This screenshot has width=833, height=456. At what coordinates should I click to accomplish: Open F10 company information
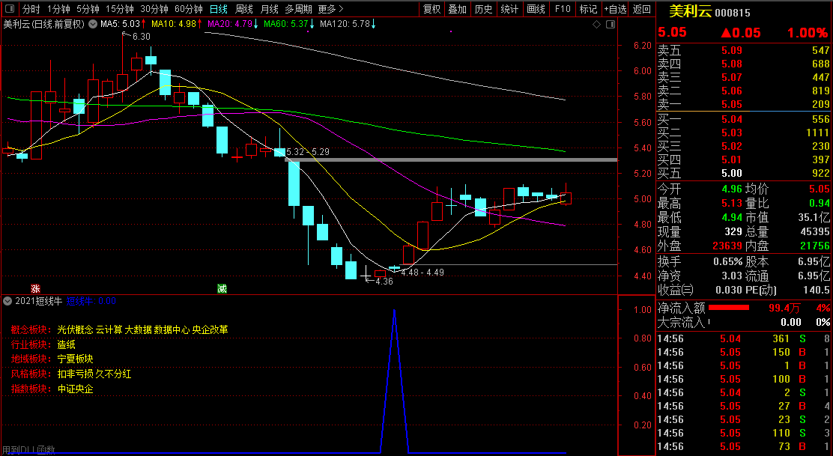point(562,10)
